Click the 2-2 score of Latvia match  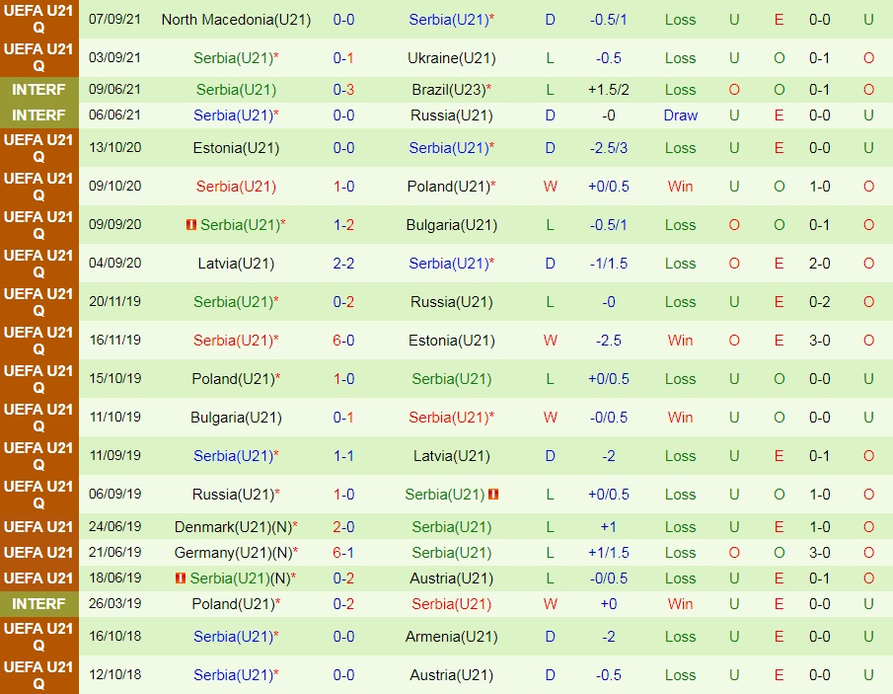pos(343,264)
